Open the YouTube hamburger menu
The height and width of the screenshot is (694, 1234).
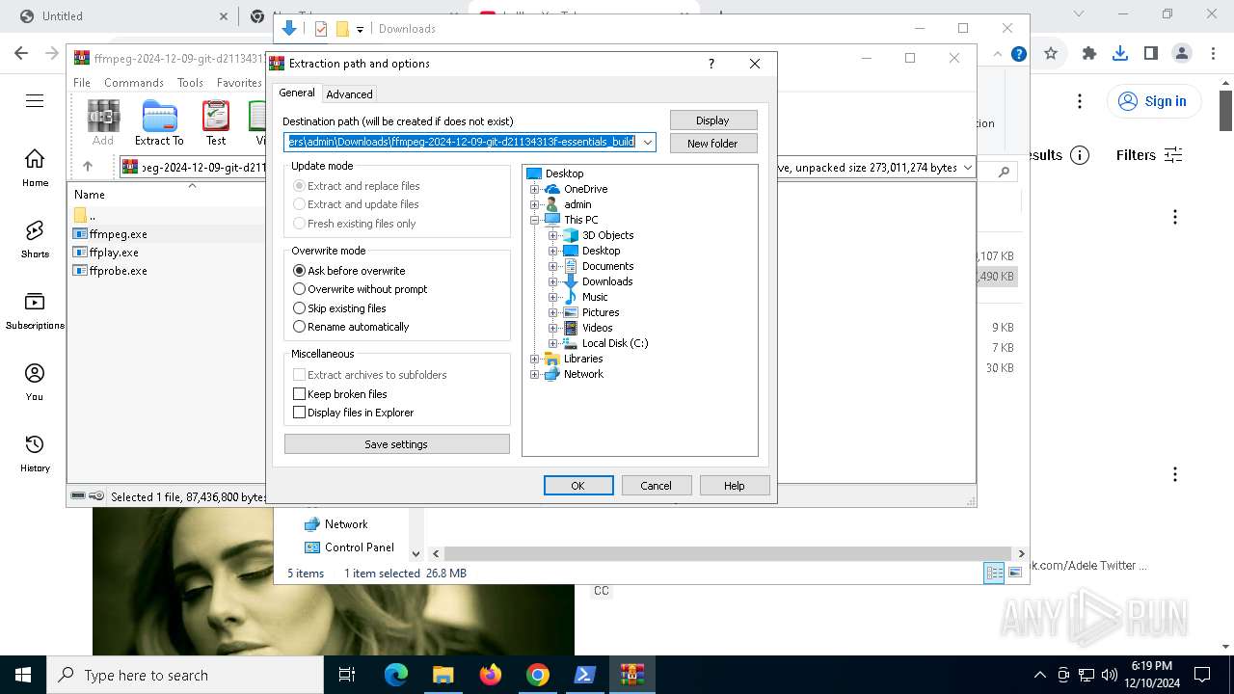tap(35, 101)
